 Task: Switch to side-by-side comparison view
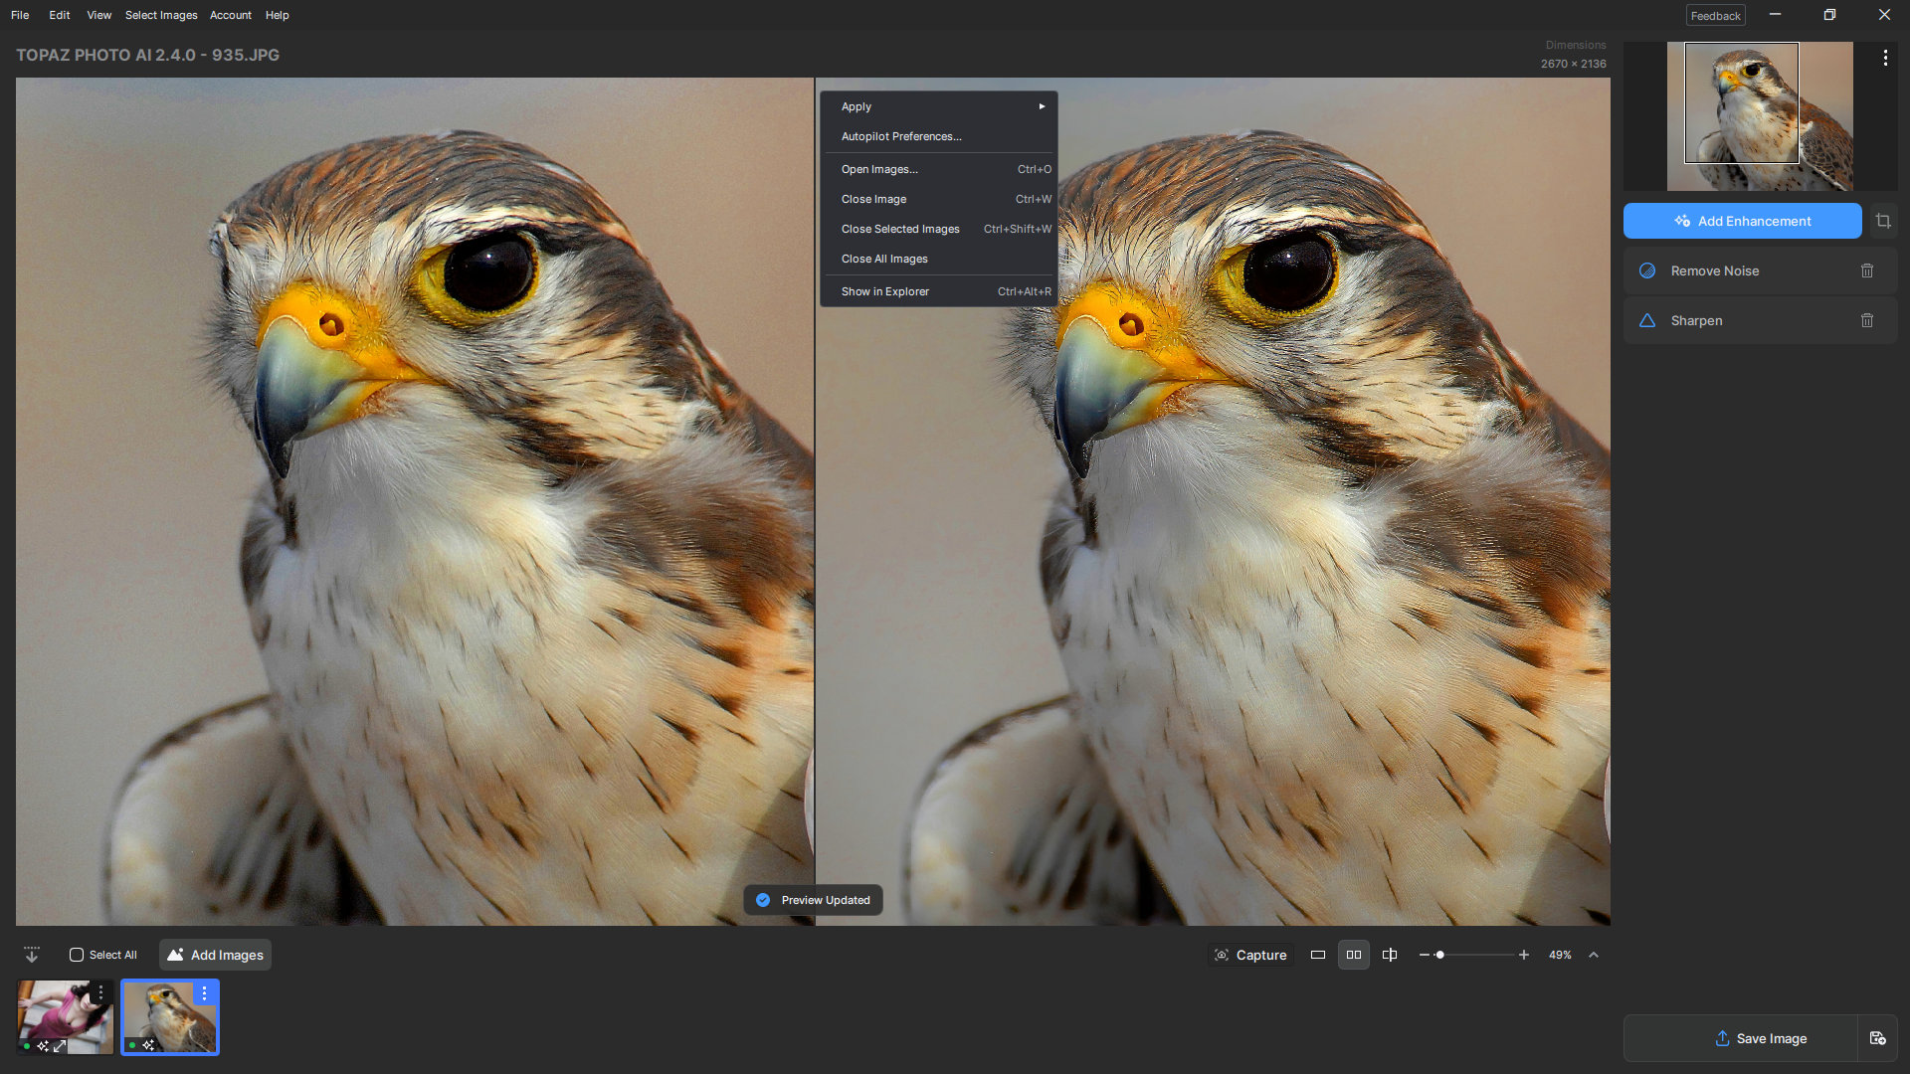pyautogui.click(x=1354, y=955)
